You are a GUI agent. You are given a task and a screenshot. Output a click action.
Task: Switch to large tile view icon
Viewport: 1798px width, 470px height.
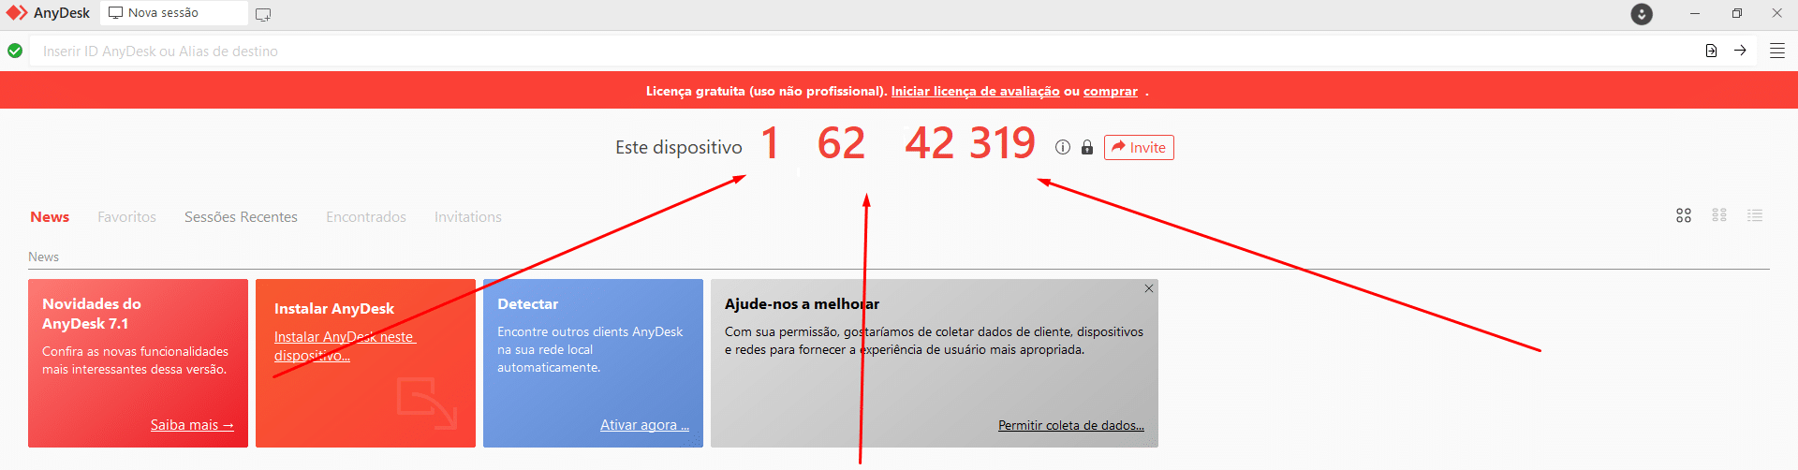pos(1684,215)
